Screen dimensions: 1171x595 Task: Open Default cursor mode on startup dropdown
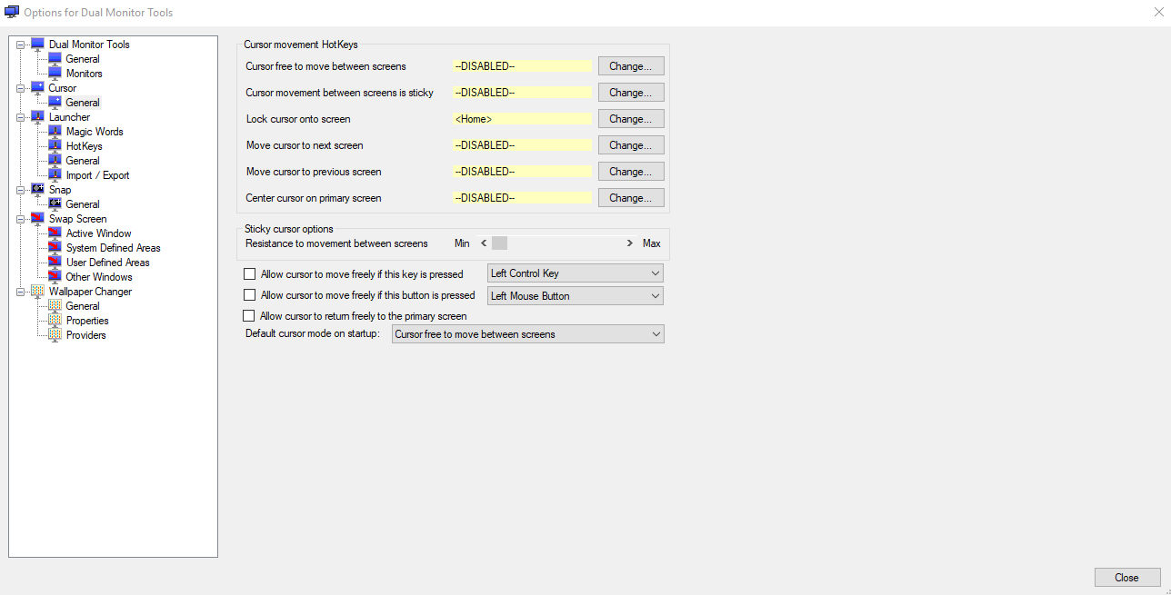click(528, 334)
